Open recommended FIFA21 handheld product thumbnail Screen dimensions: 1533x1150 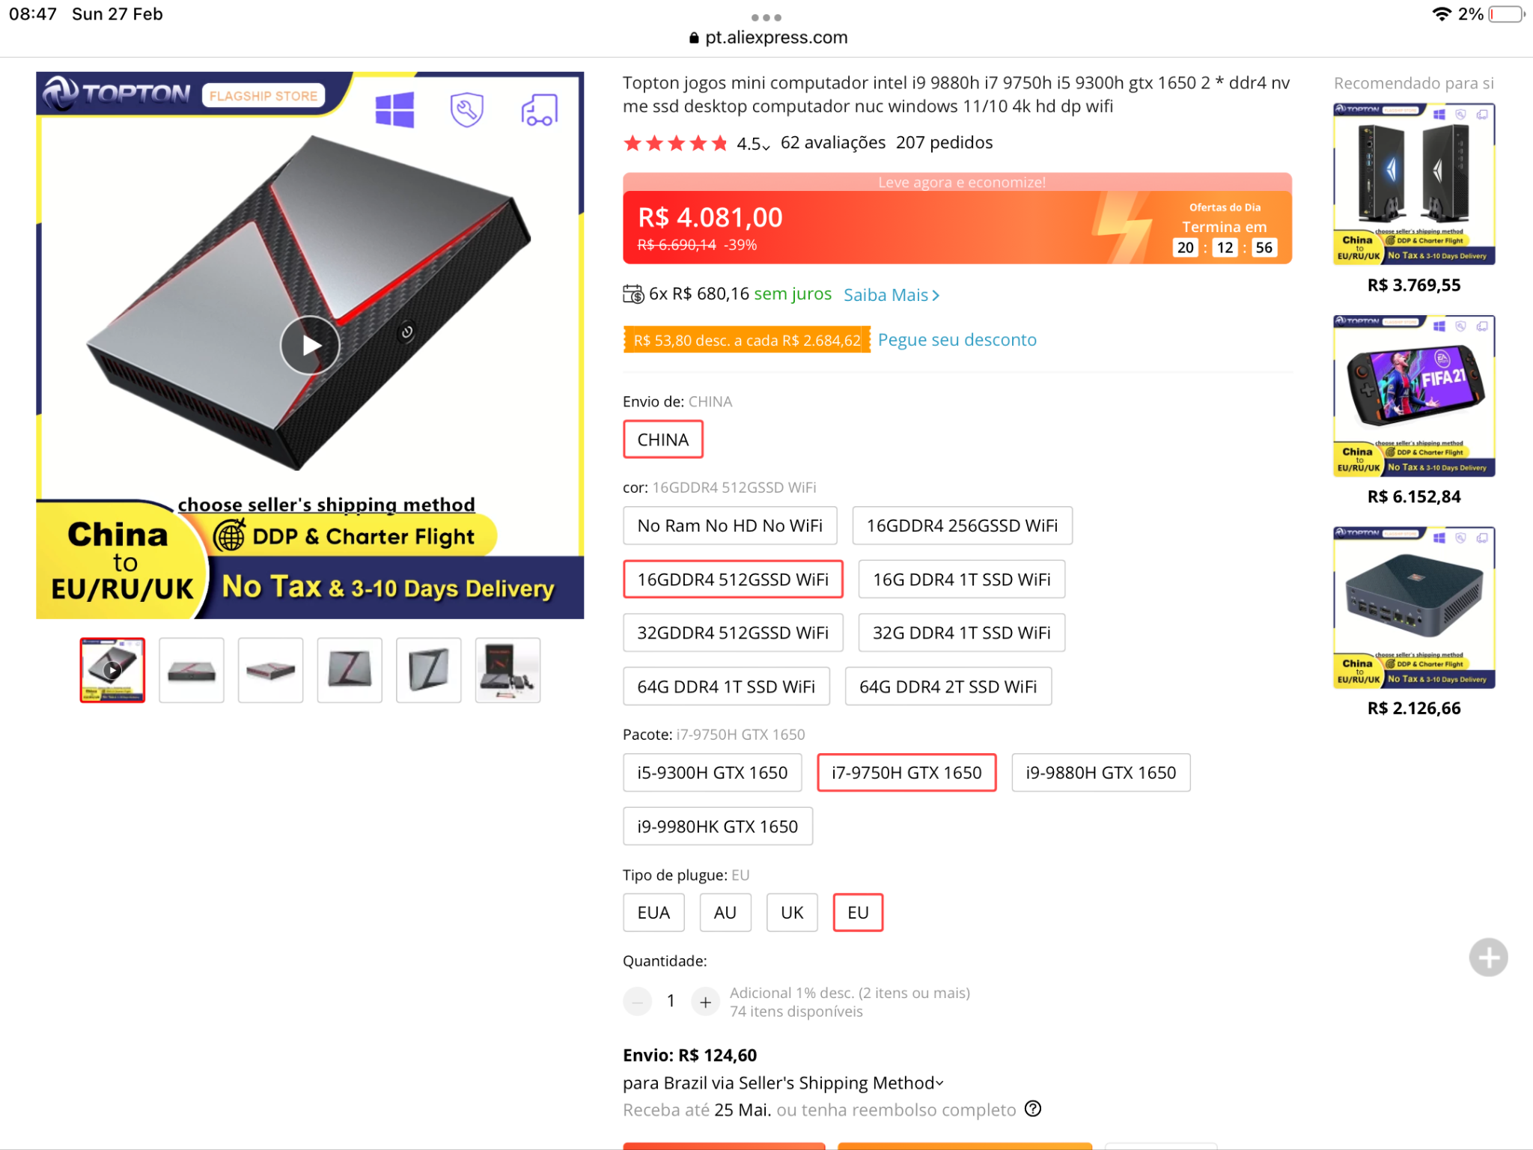pos(1413,396)
